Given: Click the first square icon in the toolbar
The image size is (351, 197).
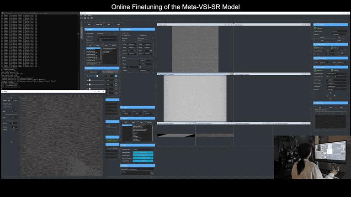Looking at the screenshot, I should pos(91,18).
